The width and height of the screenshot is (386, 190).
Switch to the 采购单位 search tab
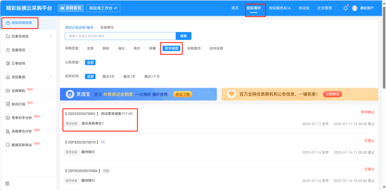click(x=107, y=27)
